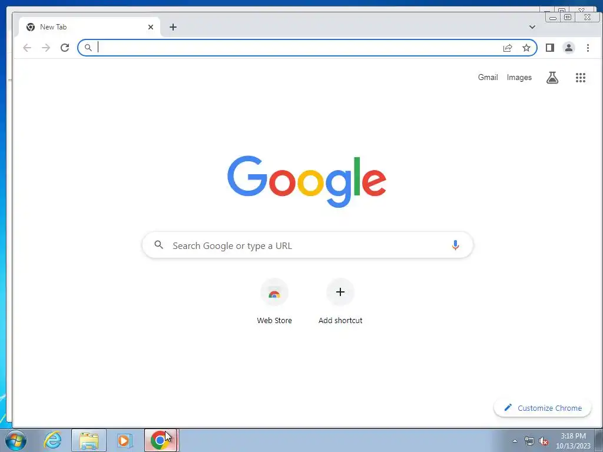Click the Google logo
Screen dimensions: 603x452
[307, 181]
